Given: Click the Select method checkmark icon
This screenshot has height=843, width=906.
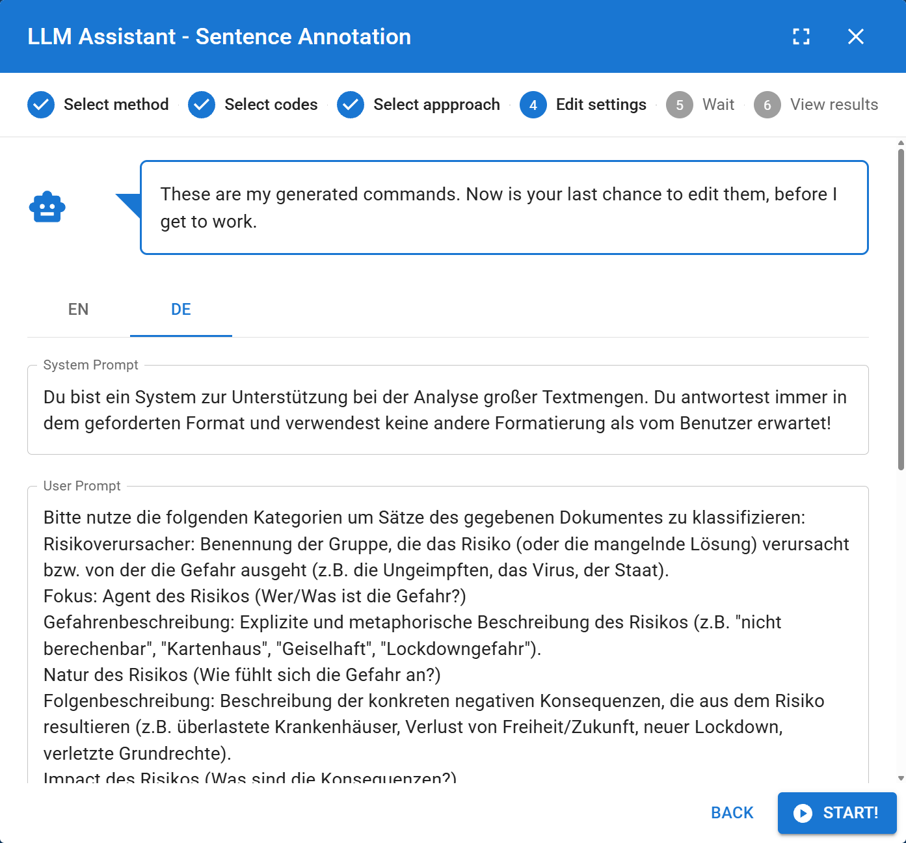Looking at the screenshot, I should (x=41, y=105).
